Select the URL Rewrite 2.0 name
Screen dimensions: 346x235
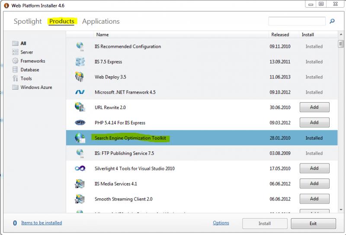[110, 107]
